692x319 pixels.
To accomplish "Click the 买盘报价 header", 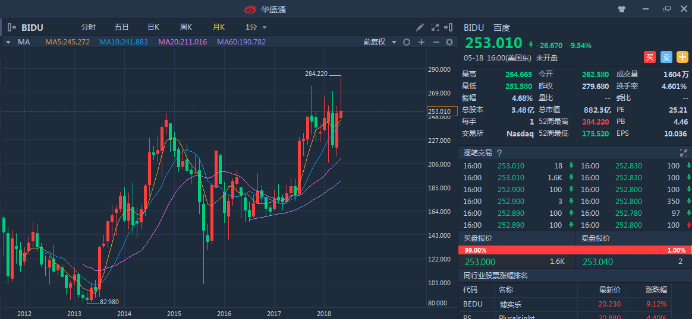I will [x=478, y=238].
